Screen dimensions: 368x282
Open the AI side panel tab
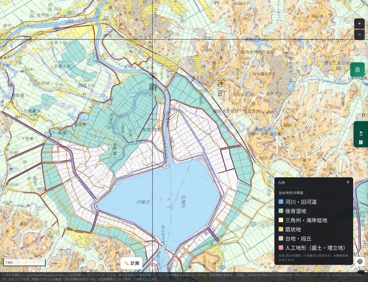(x=361, y=134)
